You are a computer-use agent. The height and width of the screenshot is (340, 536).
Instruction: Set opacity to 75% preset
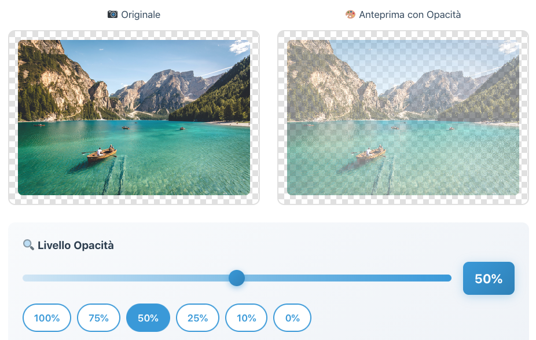(98, 318)
